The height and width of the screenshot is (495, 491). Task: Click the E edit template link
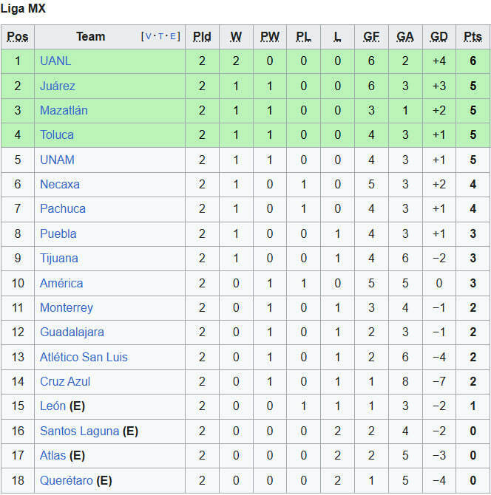point(172,36)
